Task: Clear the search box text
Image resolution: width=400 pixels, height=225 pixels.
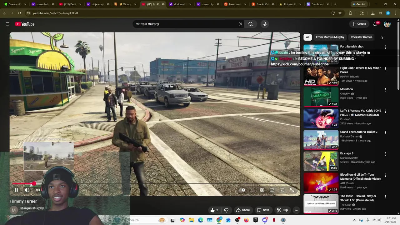Action: [241, 24]
